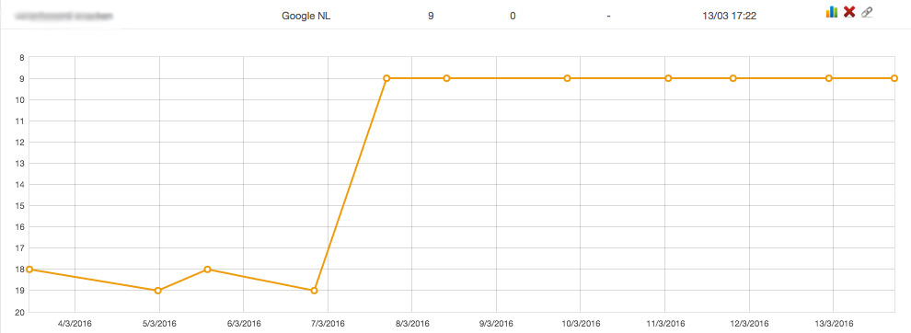Click the 8/3/2016 x-axis date label

tap(412, 323)
